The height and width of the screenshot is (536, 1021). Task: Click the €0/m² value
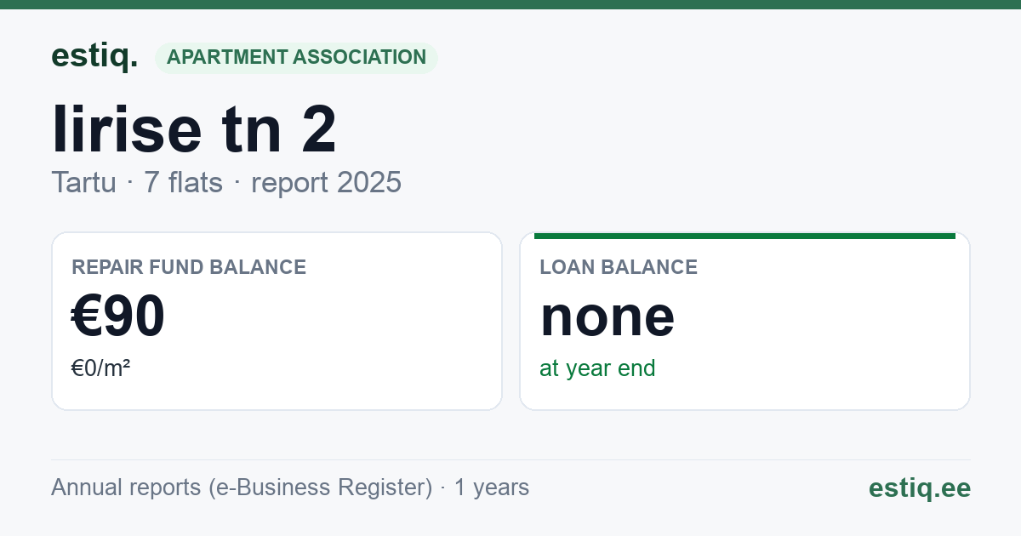coord(100,368)
